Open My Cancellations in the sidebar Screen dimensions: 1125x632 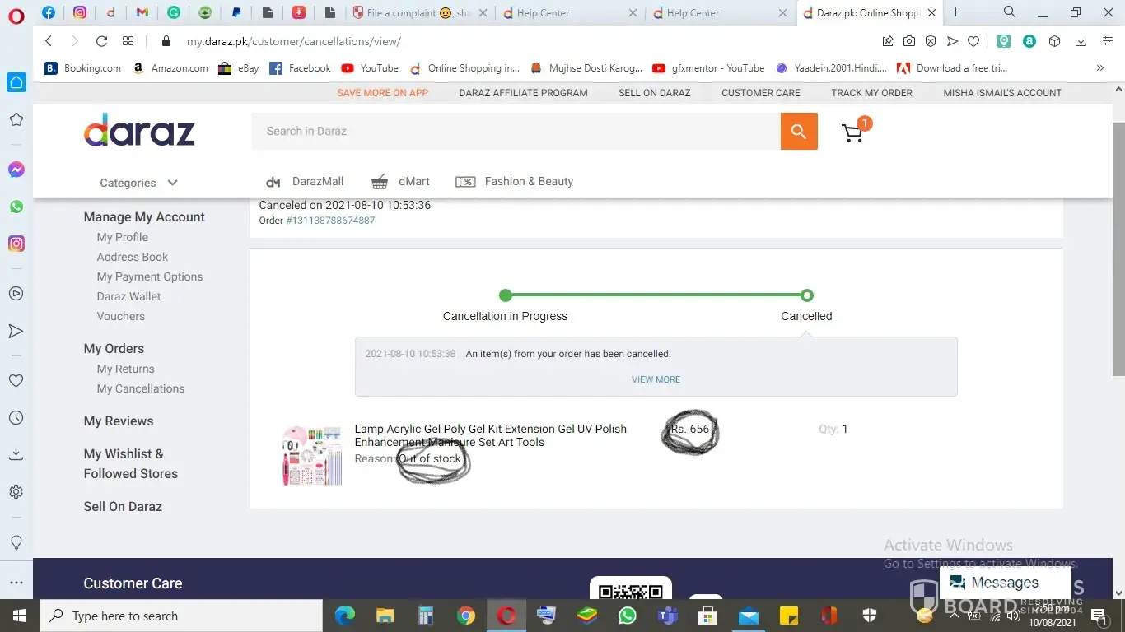140,388
